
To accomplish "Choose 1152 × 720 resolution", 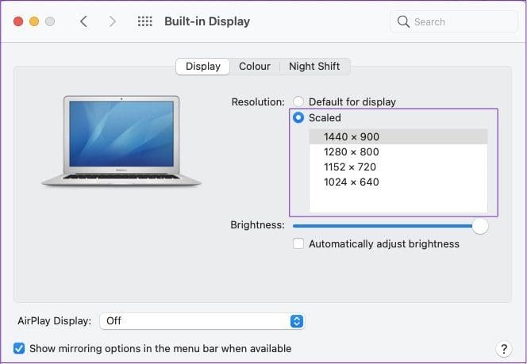I will (398, 167).
